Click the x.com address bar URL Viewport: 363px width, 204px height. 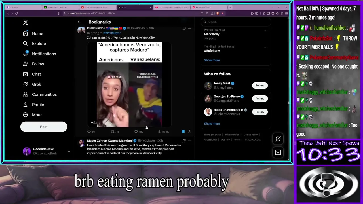[x=91, y=13]
